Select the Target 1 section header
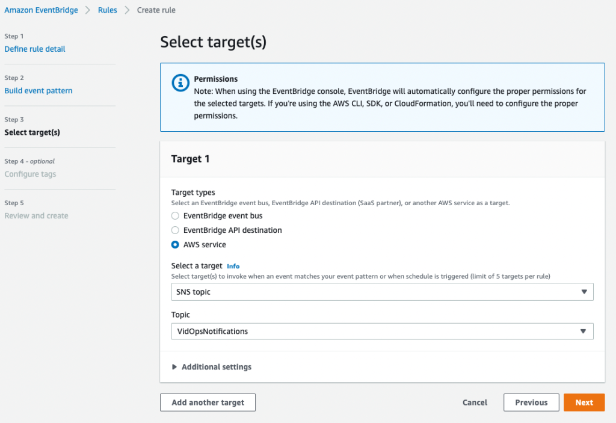The height and width of the screenshot is (423, 616). click(x=190, y=159)
